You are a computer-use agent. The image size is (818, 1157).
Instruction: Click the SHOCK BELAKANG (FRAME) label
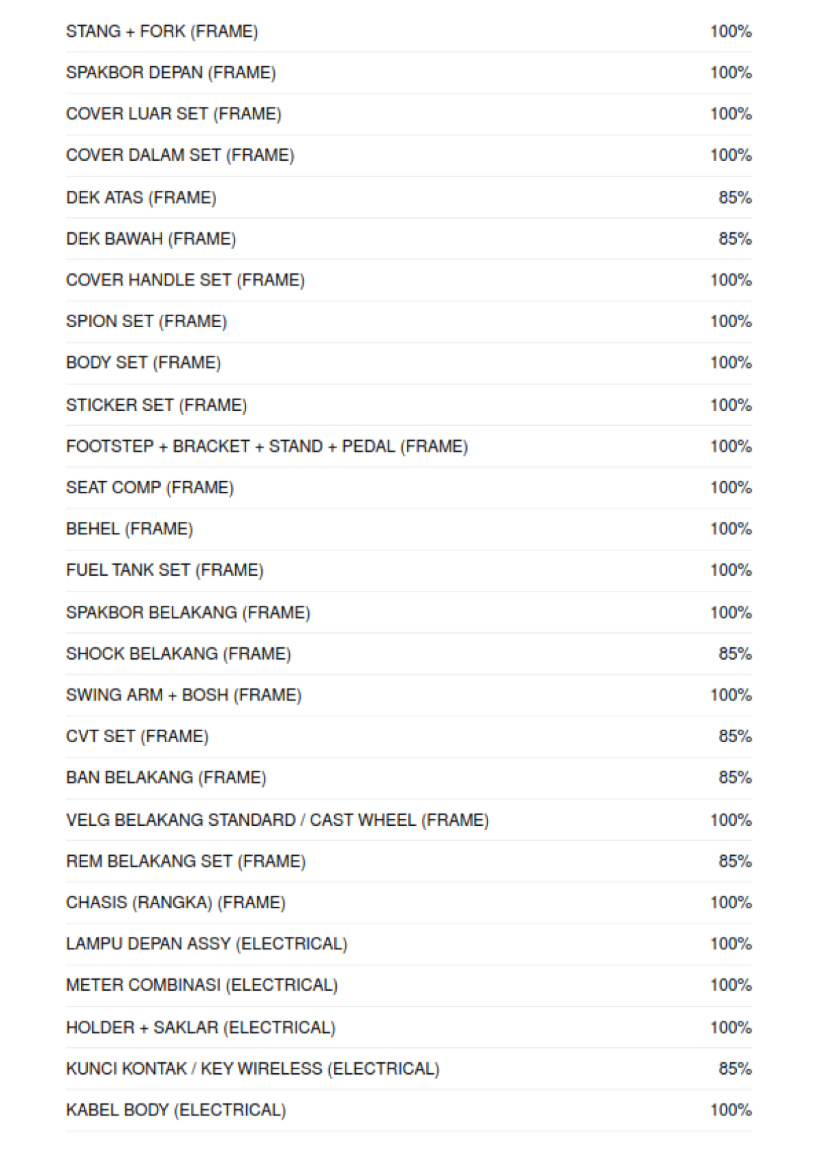(178, 654)
